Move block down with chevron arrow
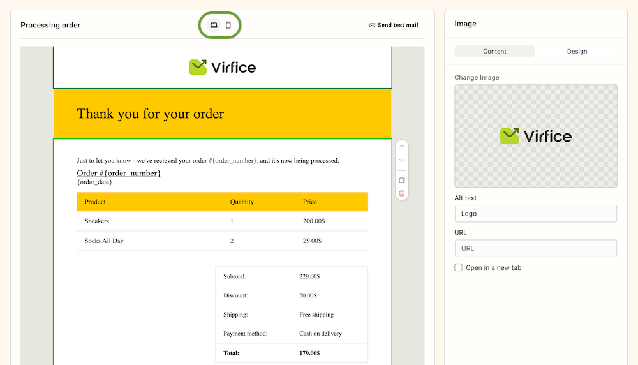This screenshot has width=638, height=365. pyautogui.click(x=401, y=160)
